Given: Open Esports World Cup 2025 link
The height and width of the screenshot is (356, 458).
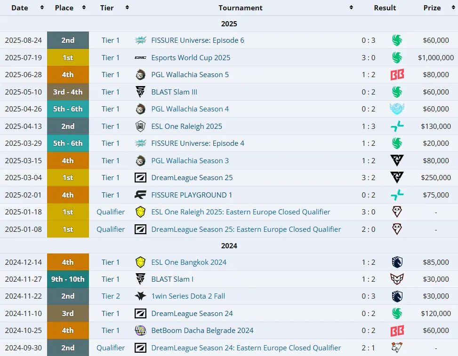Looking at the screenshot, I should coord(191,58).
